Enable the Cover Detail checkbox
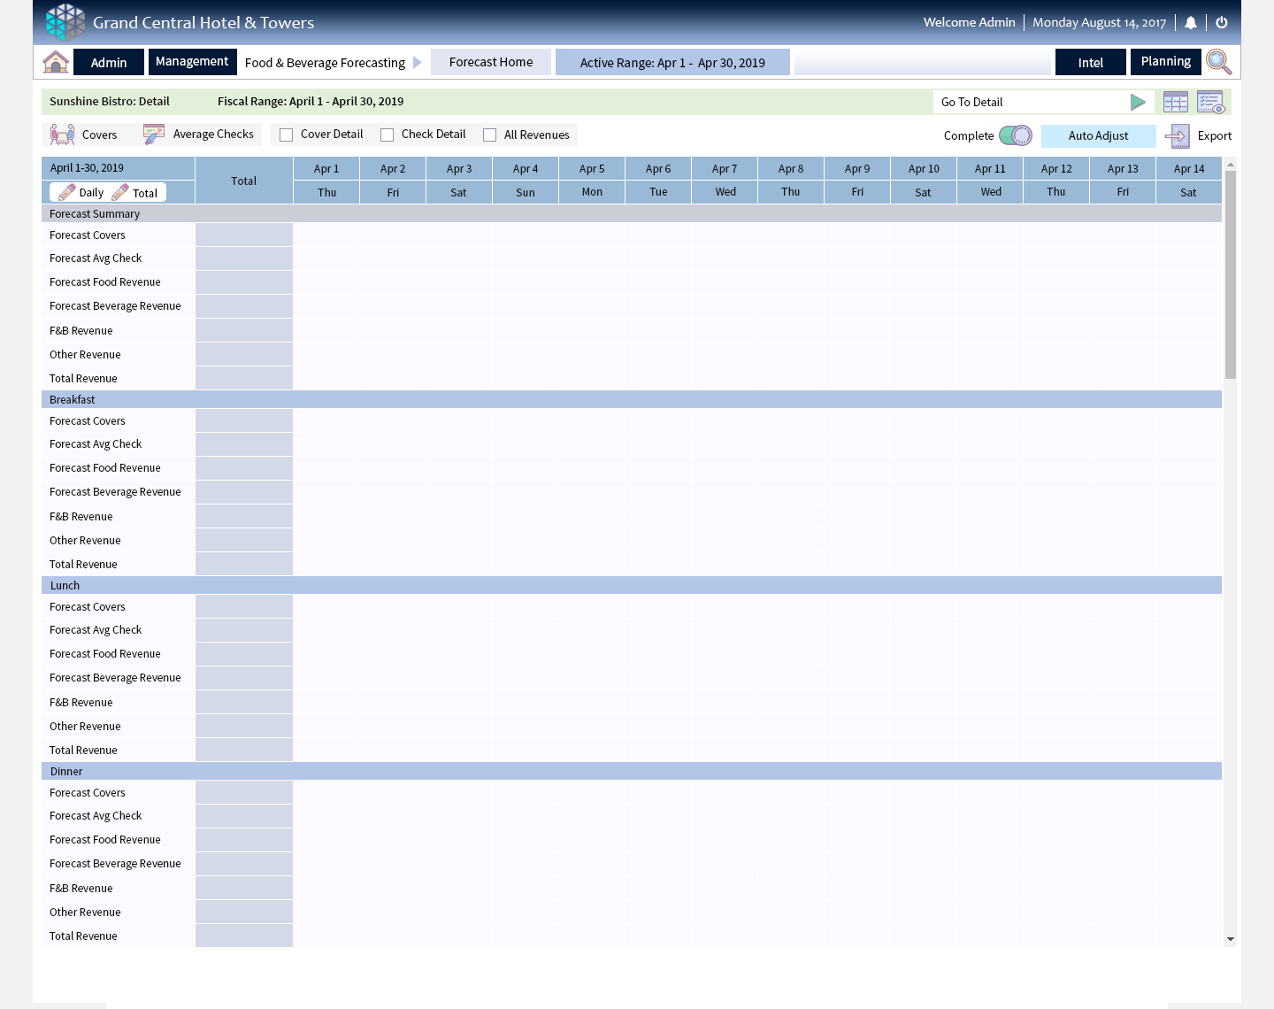 (287, 135)
